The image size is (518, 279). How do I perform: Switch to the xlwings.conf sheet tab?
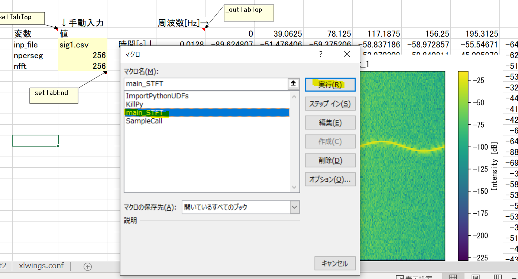(41, 266)
